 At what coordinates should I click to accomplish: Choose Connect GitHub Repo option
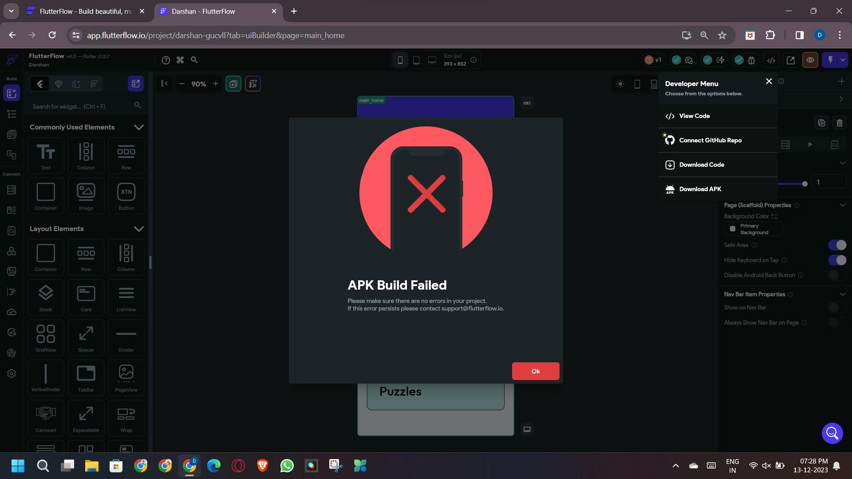click(x=710, y=140)
